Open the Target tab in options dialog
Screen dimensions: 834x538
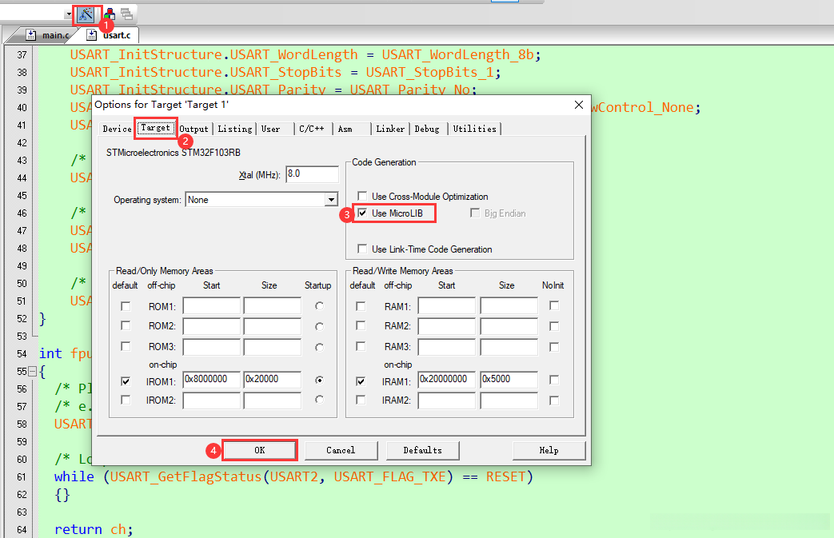click(155, 128)
